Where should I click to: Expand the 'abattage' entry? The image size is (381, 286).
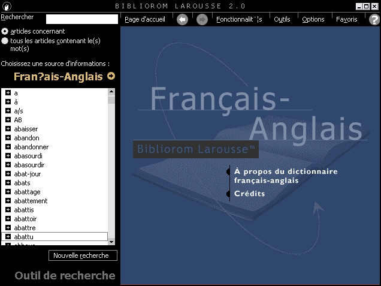pos(8,192)
